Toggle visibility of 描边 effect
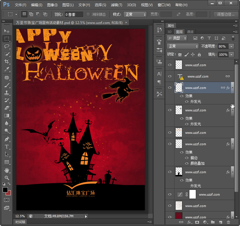Viewport: 240px width, 226px height. pyautogui.click(x=187, y=158)
